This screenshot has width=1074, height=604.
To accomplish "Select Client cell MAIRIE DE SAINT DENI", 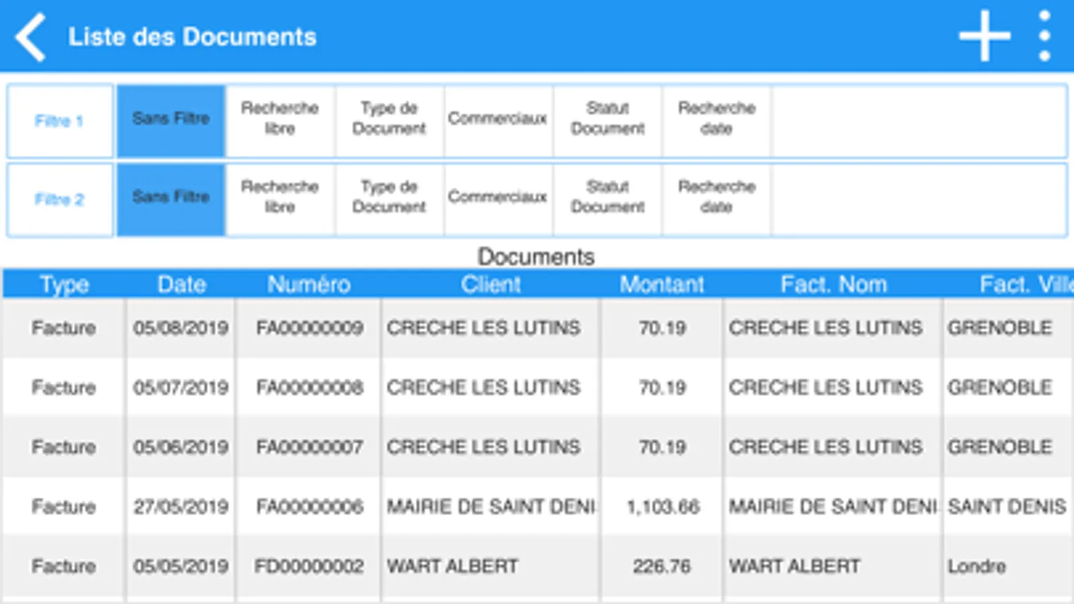I will click(491, 507).
